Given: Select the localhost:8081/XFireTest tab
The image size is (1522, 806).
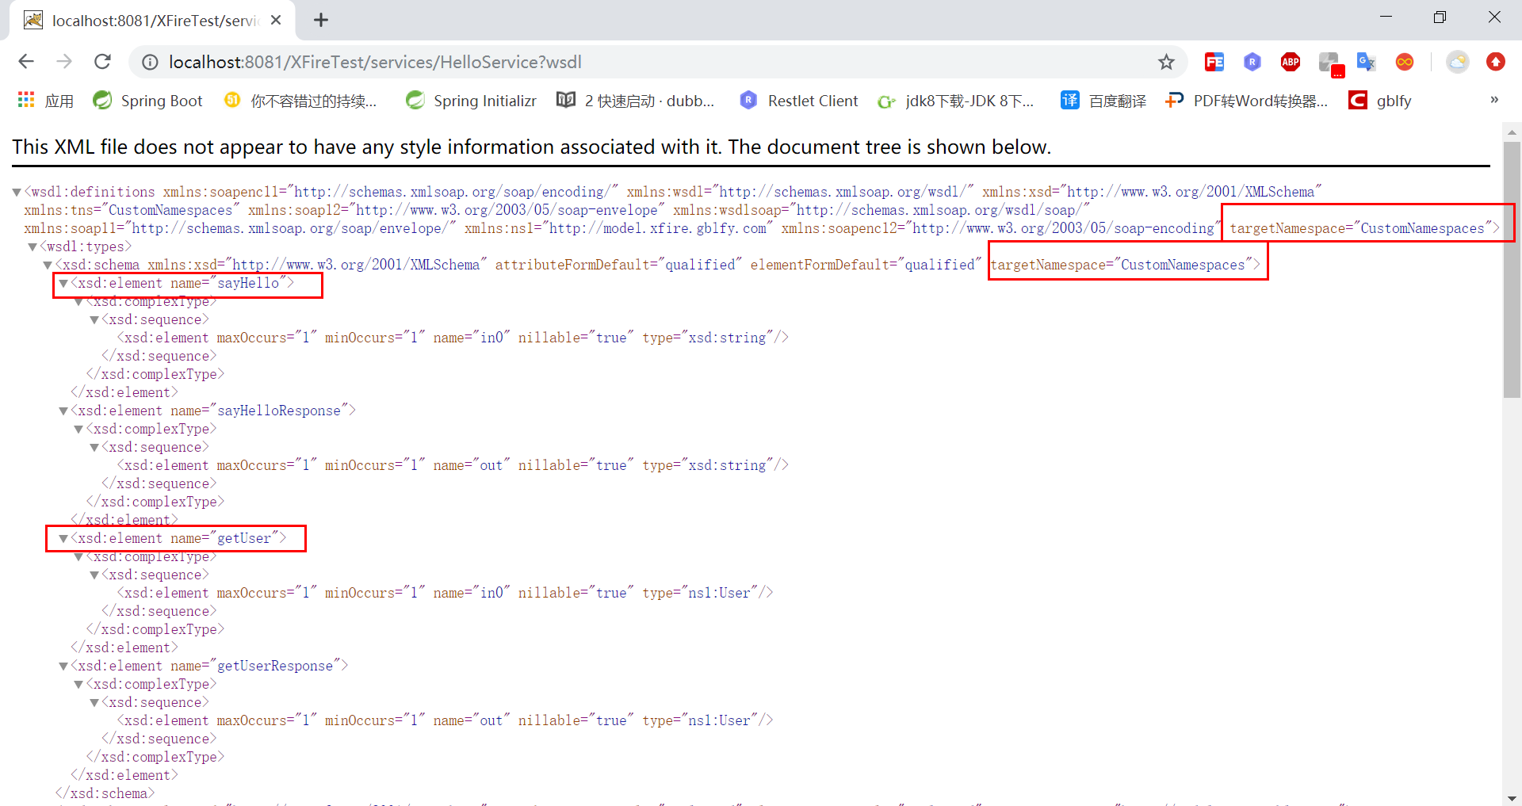Looking at the screenshot, I should (152, 21).
